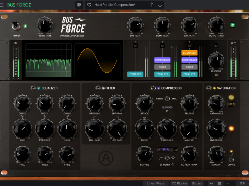Viewport: 249px width, 186px height.
Task: Load the next preset with down arrow
Action: pos(160,5)
